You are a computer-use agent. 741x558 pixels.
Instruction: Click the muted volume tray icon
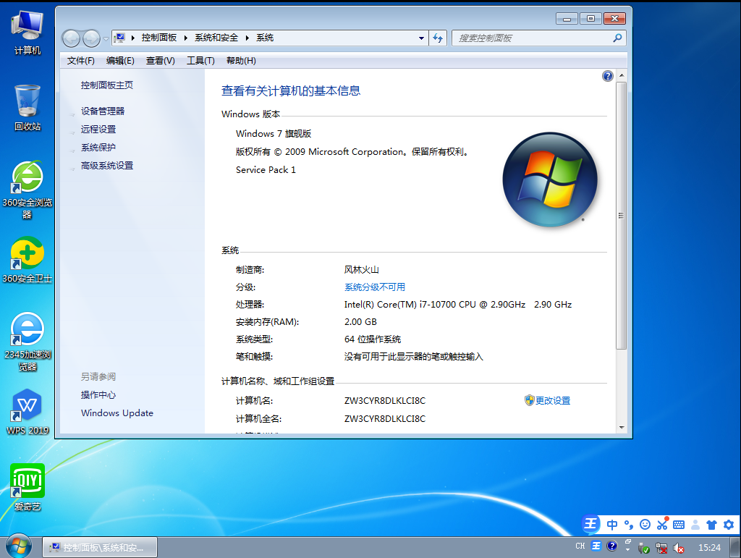(x=679, y=548)
